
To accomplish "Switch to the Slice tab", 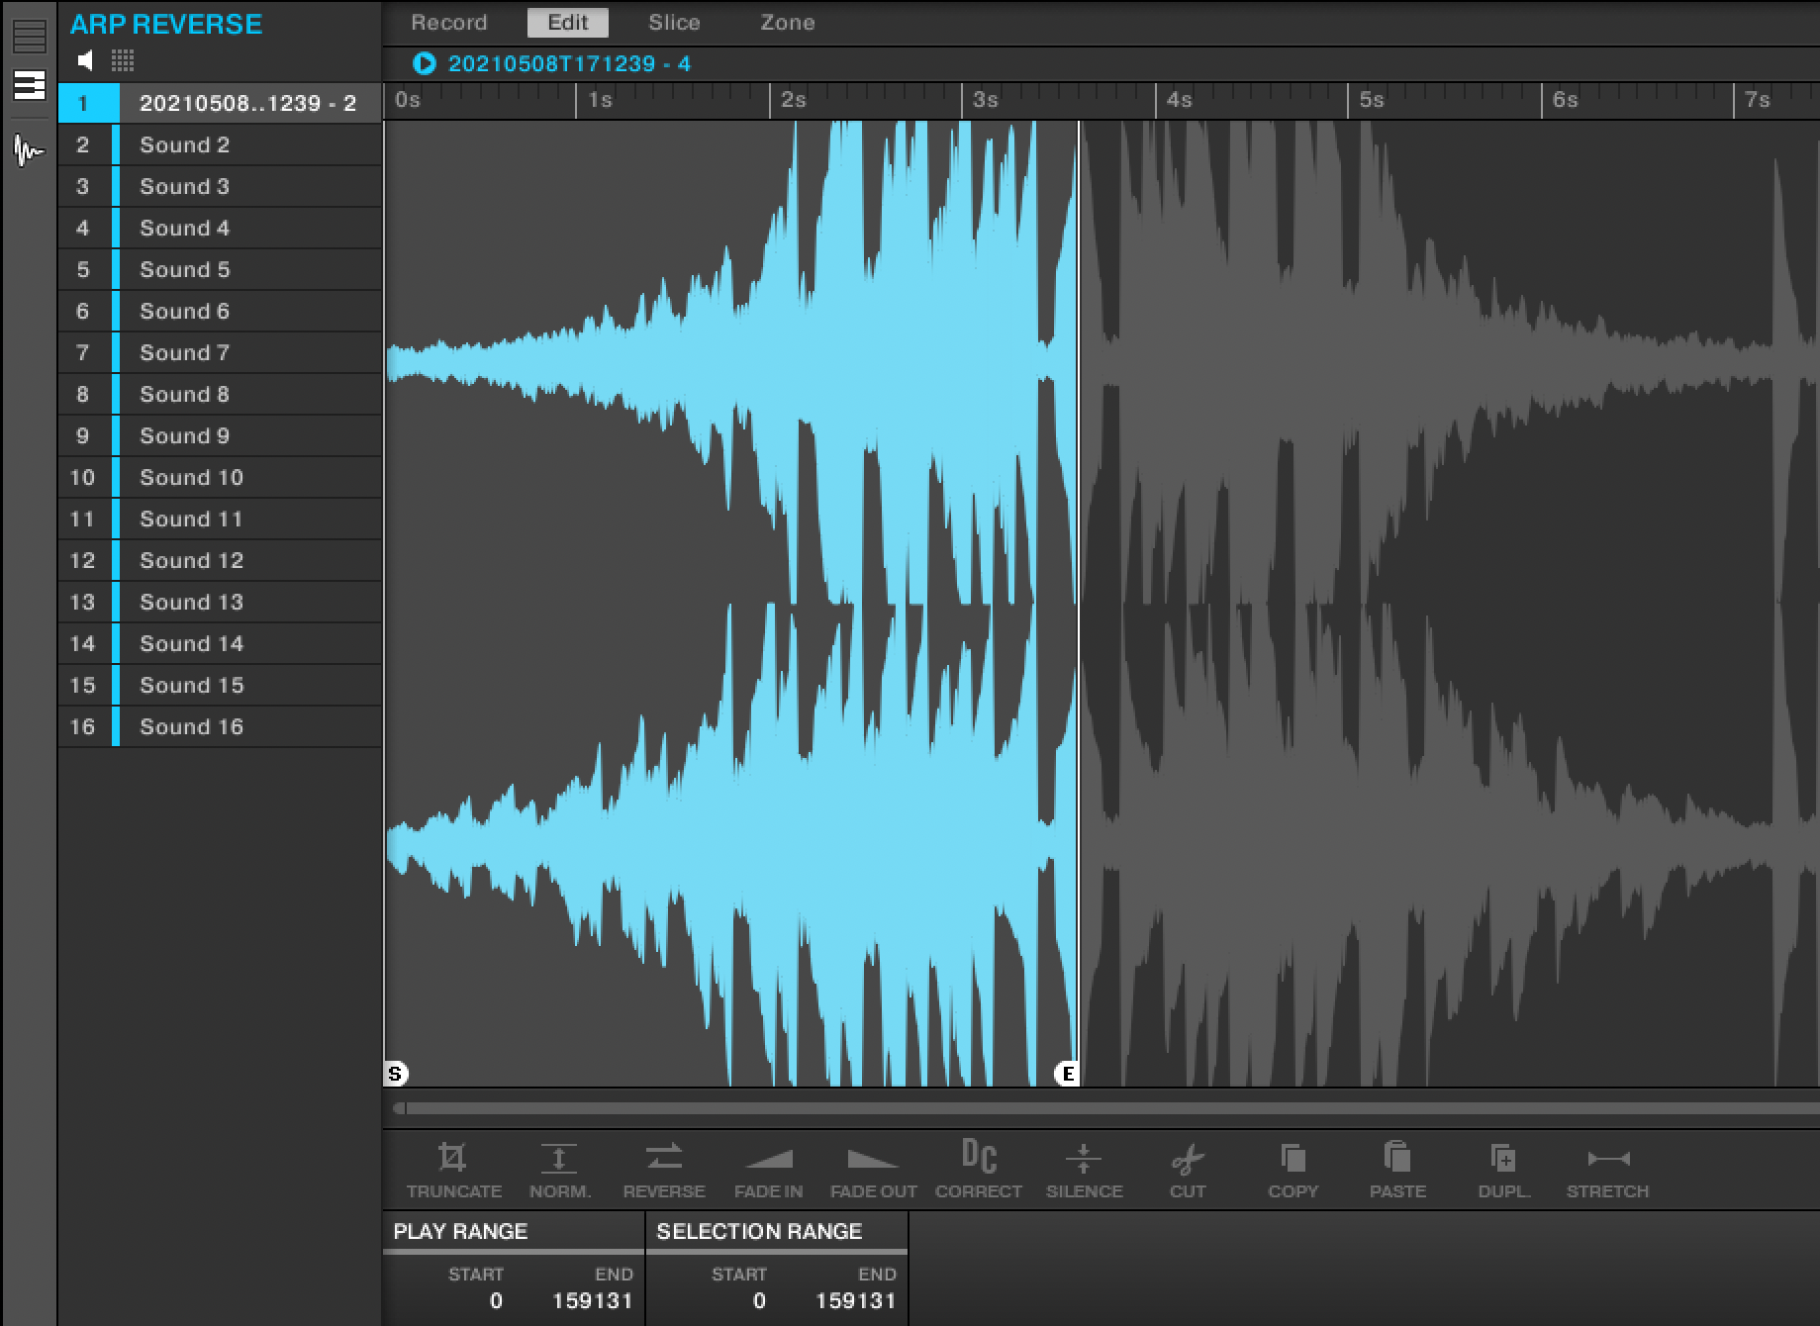I will coord(674,23).
